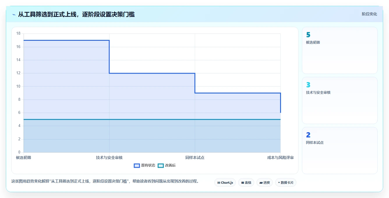The height and width of the screenshot is (198, 389).
Task: Click the Chart.js tag button
Action: pos(225,183)
